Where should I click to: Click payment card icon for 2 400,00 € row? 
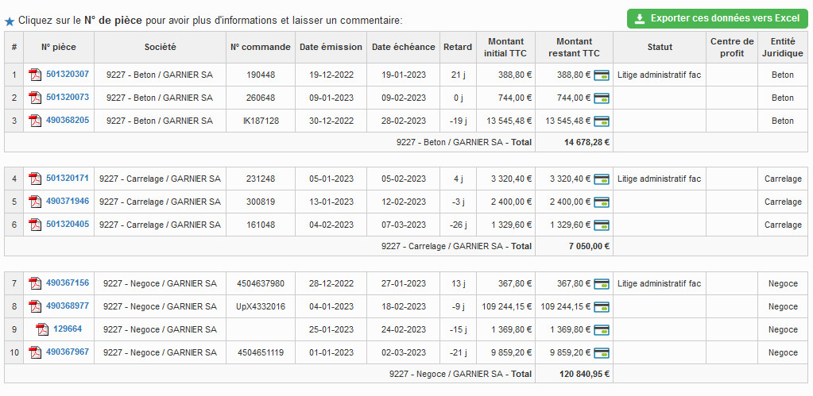click(x=602, y=202)
